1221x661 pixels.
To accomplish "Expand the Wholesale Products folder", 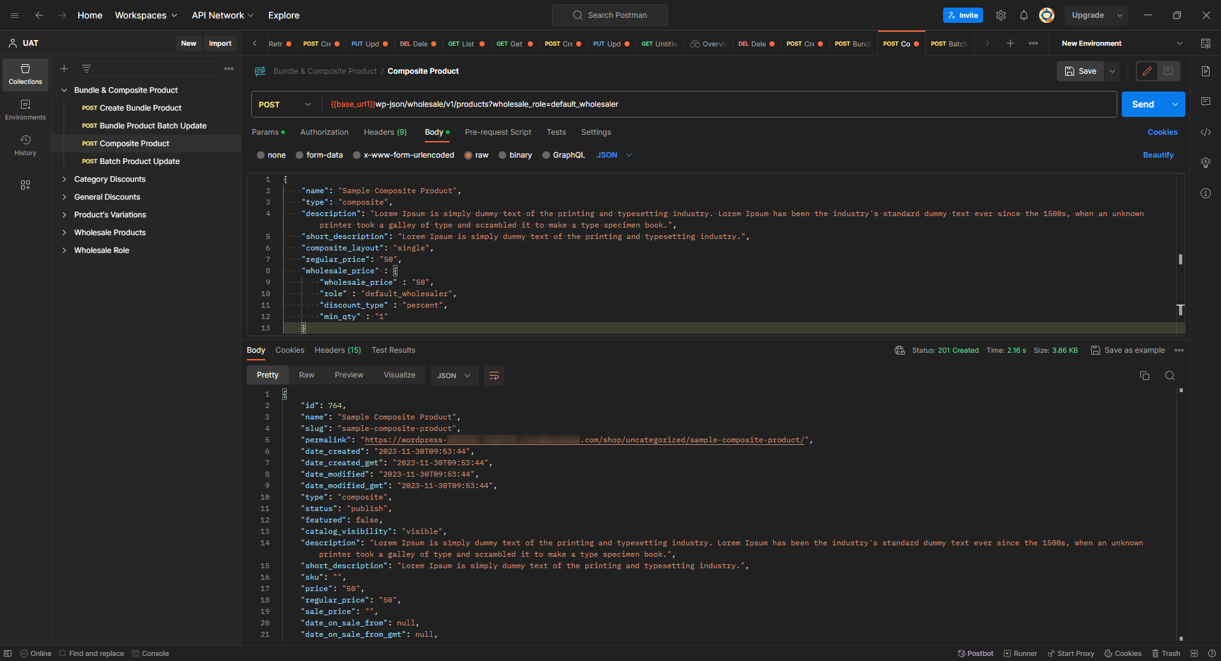I will (64, 233).
